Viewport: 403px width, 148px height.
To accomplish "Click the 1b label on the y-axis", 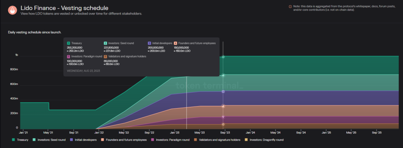I will point(17,55).
